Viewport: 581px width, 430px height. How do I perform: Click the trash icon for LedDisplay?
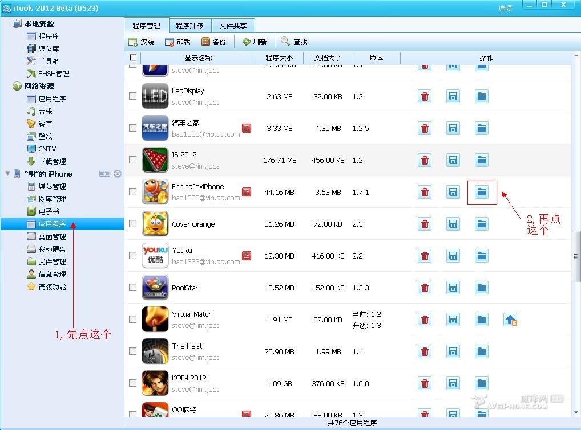[x=425, y=96]
